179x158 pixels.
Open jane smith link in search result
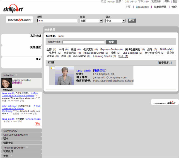(x=84, y=71)
